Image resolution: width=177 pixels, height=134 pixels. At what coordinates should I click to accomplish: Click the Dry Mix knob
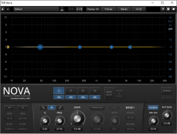point(153,121)
